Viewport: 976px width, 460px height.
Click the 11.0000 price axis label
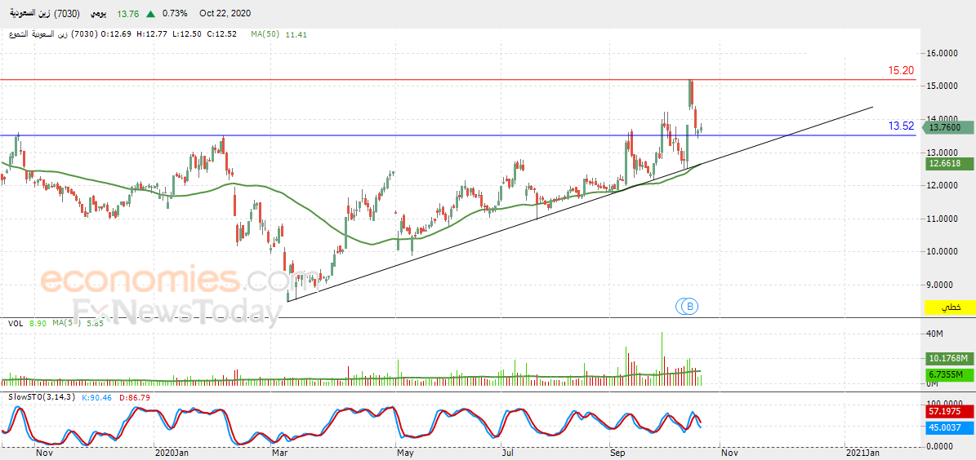pyautogui.click(x=943, y=219)
